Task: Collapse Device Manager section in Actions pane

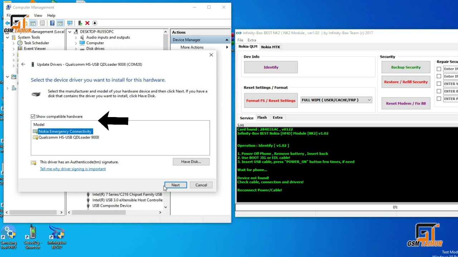Action: tap(226, 40)
